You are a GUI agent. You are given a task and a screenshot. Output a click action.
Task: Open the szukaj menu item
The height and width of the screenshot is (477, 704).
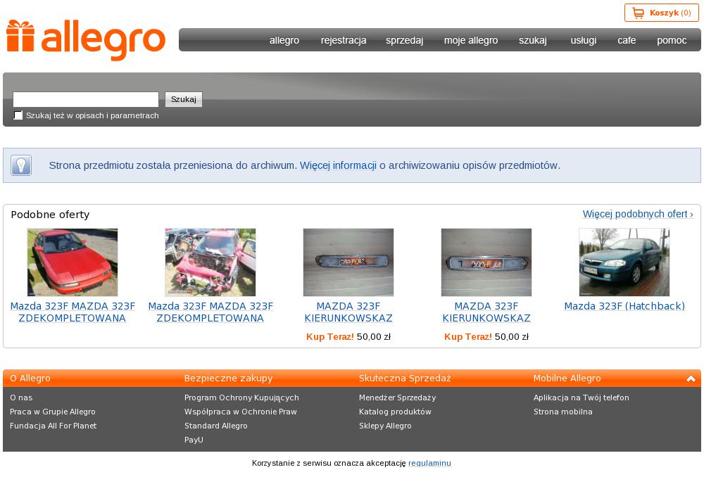pos(533,40)
